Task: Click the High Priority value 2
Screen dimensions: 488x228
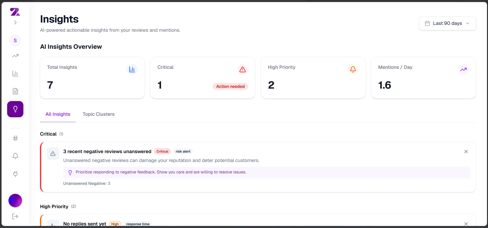Action: pyautogui.click(x=271, y=85)
